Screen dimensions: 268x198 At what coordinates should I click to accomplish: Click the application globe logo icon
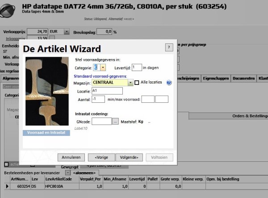click(x=8, y=10)
